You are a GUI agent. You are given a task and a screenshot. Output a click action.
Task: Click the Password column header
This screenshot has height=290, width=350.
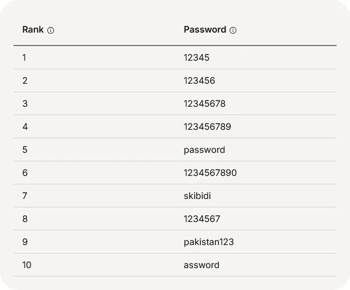click(x=205, y=30)
